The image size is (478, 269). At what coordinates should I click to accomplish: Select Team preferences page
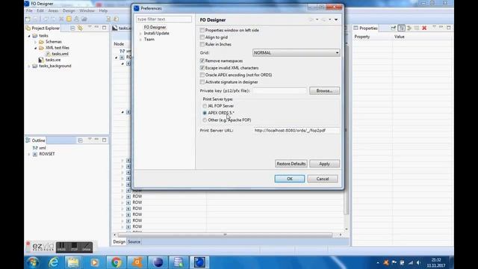[149, 40]
